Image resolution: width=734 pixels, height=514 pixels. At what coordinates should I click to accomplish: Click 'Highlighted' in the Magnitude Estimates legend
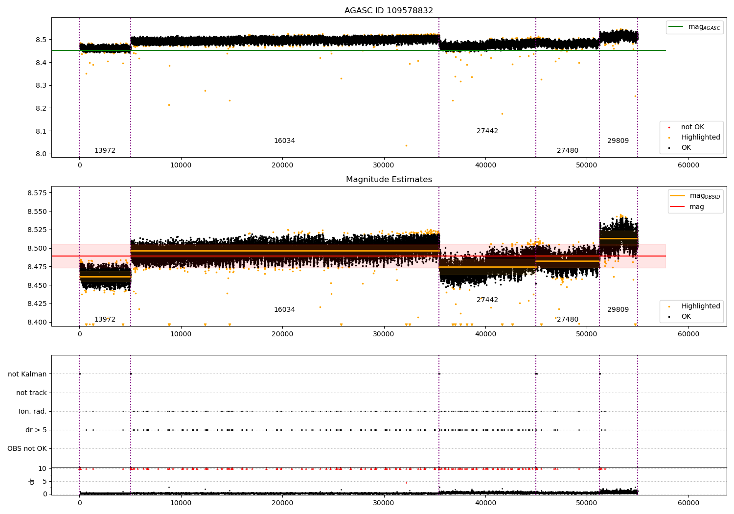pyautogui.click(x=701, y=306)
